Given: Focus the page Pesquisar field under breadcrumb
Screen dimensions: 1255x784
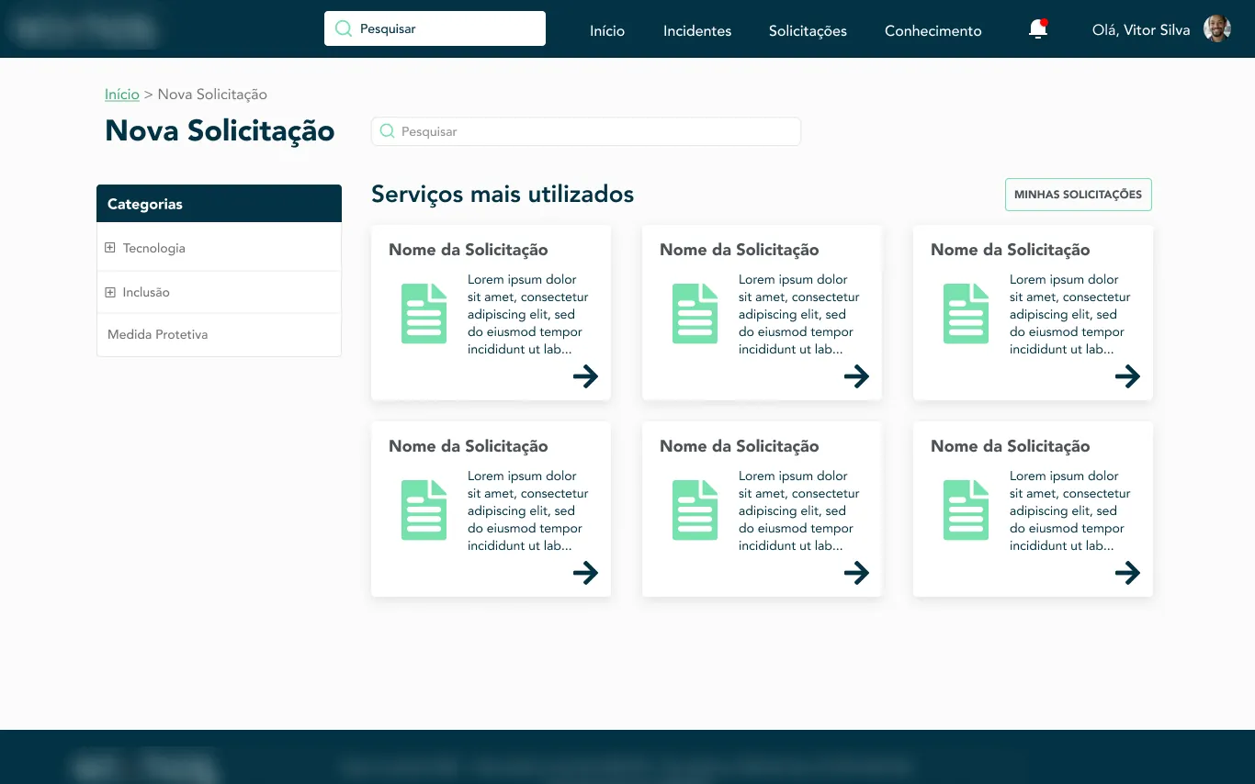Looking at the screenshot, I should (586, 131).
